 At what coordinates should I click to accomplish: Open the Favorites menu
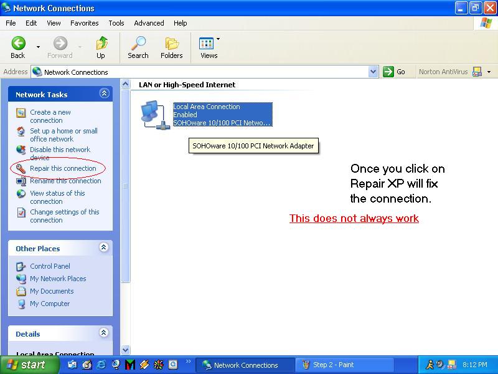click(85, 23)
